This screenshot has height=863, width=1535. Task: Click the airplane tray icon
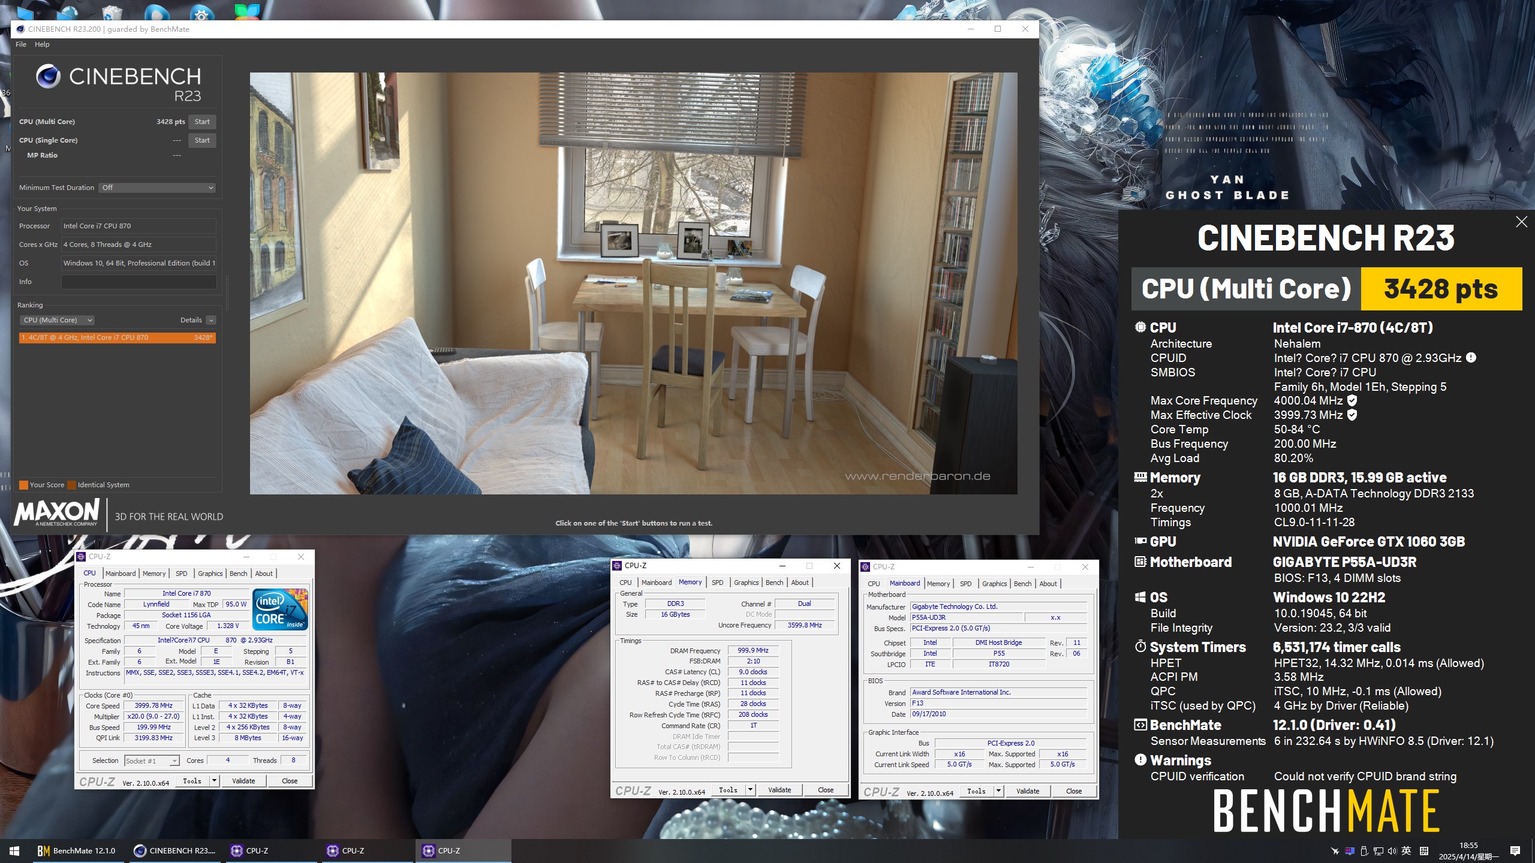(1335, 851)
